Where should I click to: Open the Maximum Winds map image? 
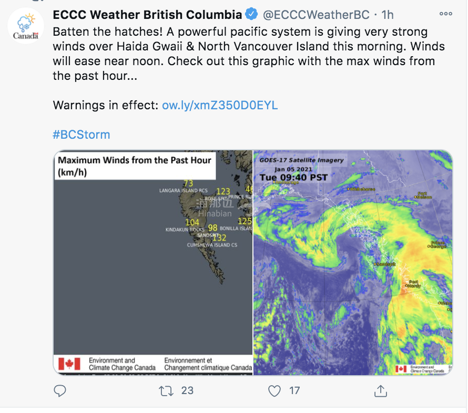click(x=153, y=262)
